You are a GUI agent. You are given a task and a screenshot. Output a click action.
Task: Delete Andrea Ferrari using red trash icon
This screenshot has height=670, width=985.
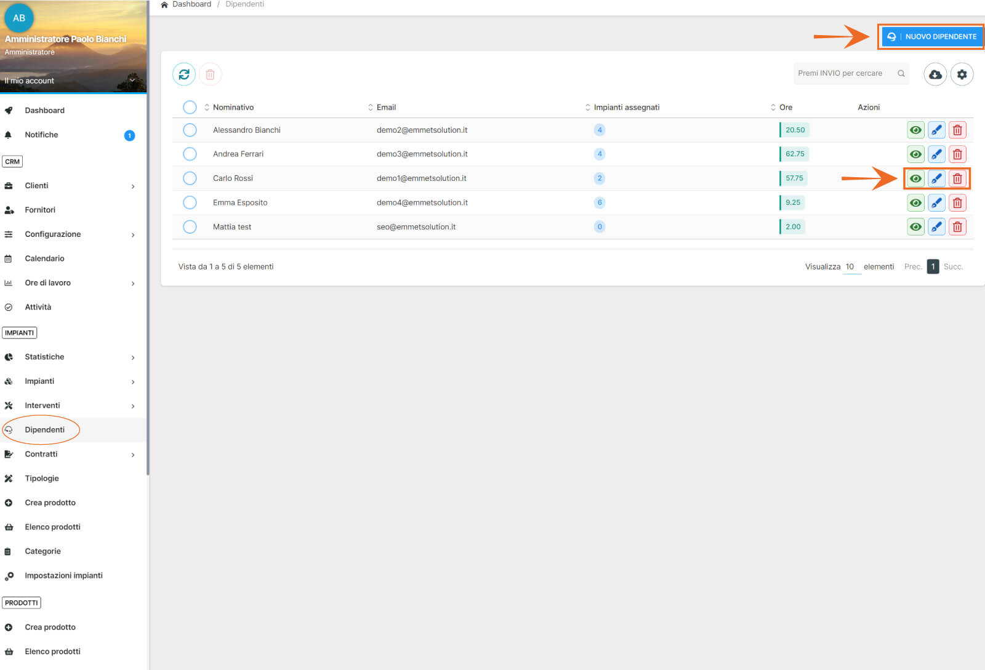tap(957, 154)
